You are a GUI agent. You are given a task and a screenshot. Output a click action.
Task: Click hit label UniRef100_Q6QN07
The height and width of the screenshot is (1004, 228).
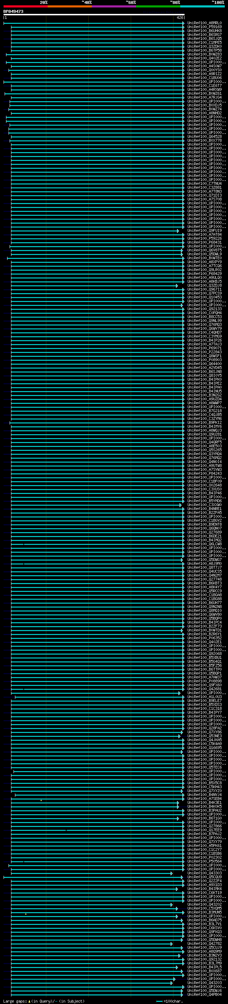pyautogui.click(x=204, y=528)
